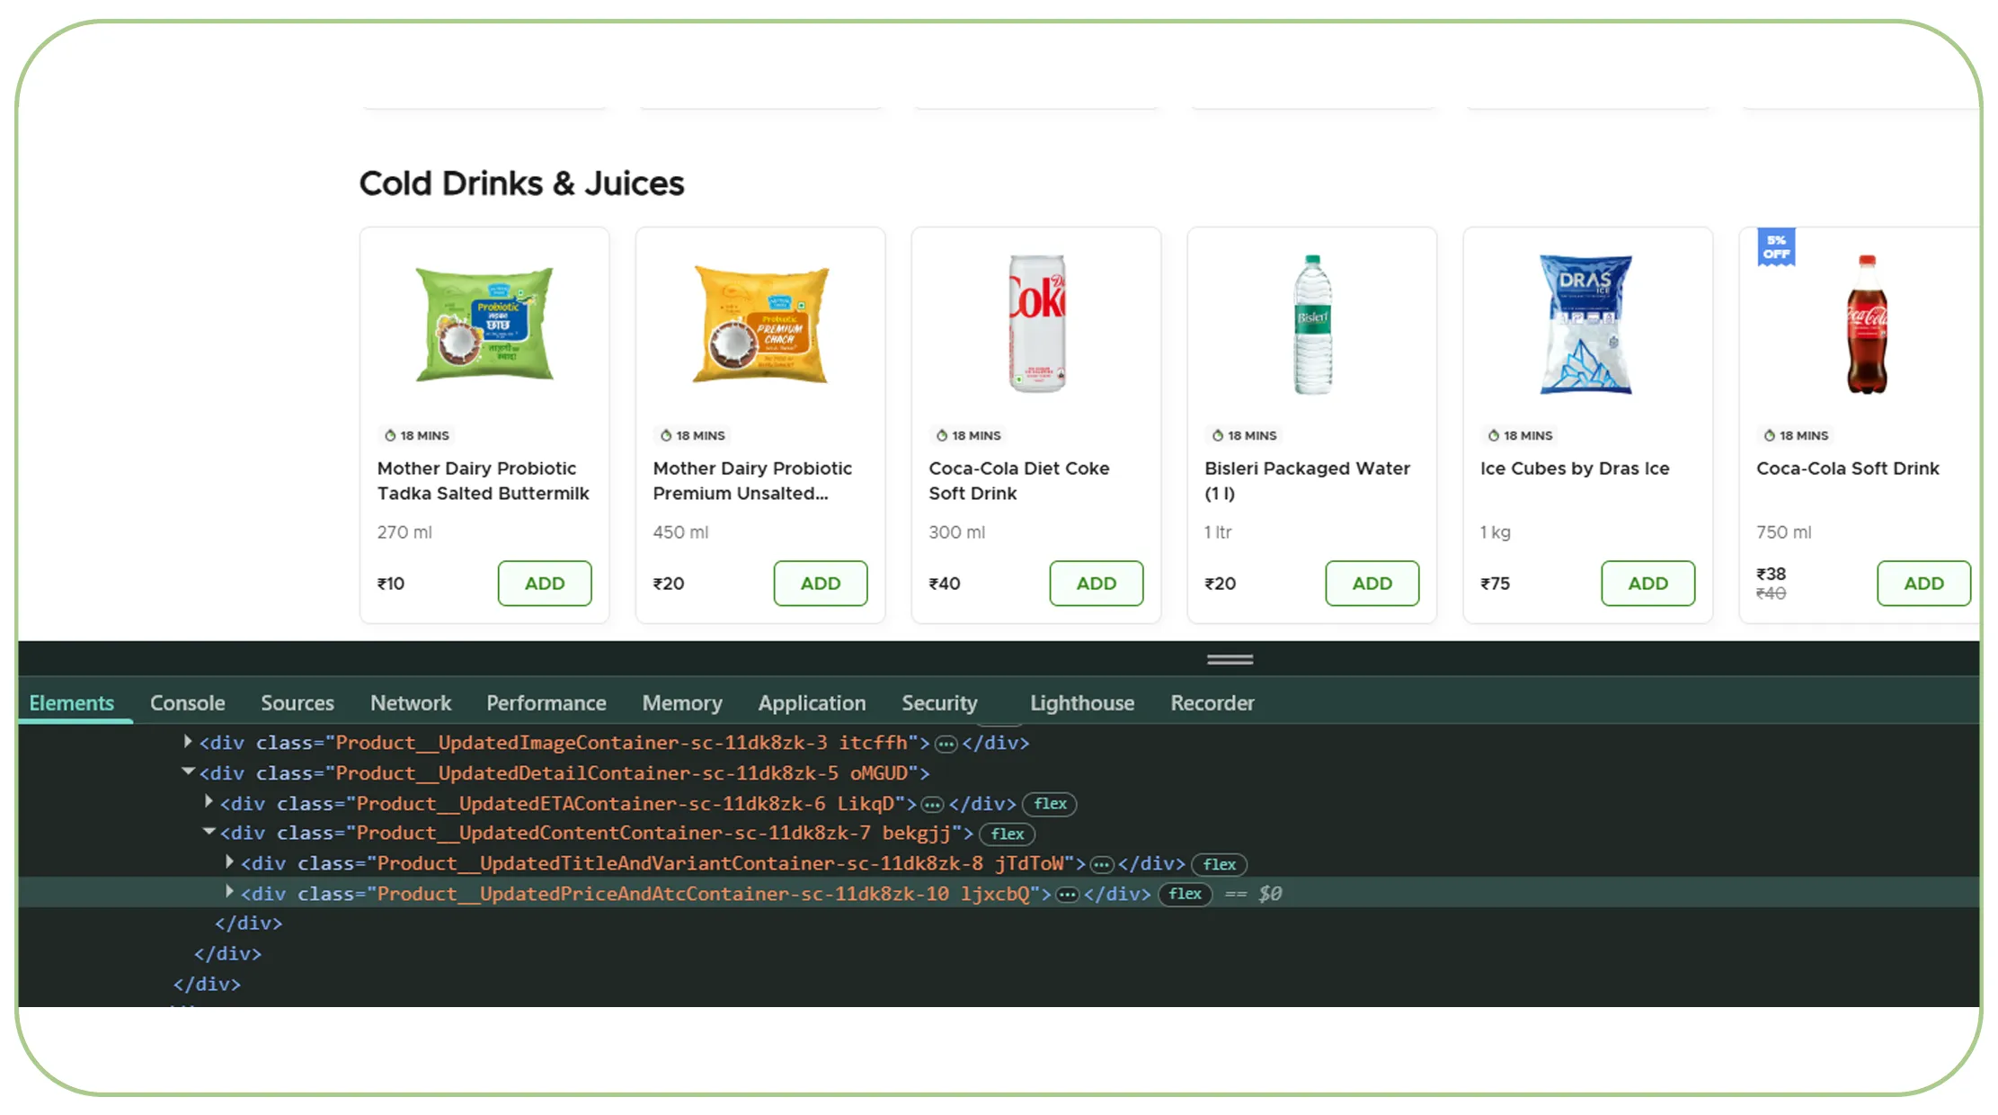The width and height of the screenshot is (1998, 1115).
Task: Click title Mother Dairy Probiotic Tadka Salted Buttermilk
Action: [483, 481]
